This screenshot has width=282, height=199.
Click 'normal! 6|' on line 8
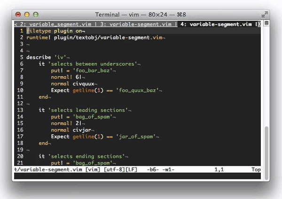pyautogui.click(x=66, y=77)
